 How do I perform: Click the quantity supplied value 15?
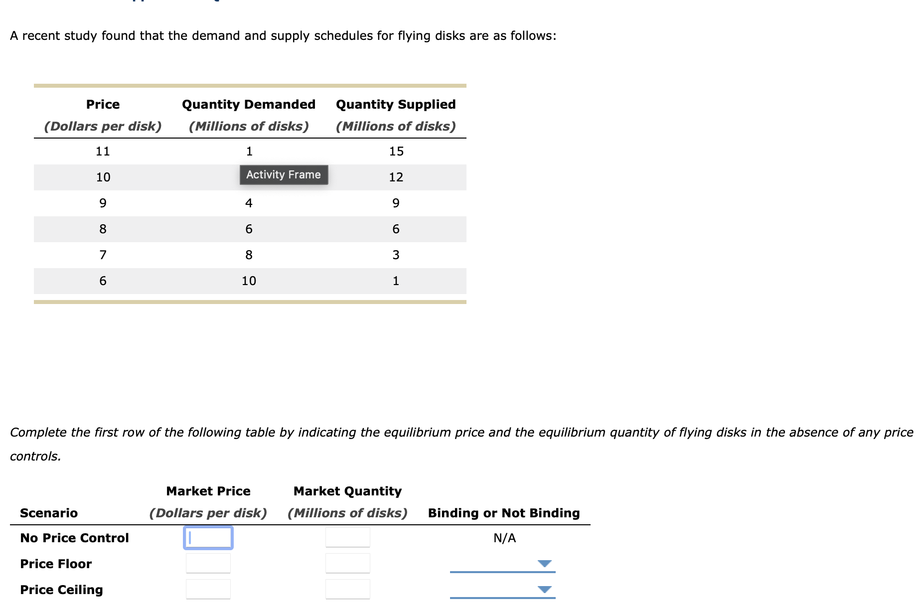pos(396,151)
